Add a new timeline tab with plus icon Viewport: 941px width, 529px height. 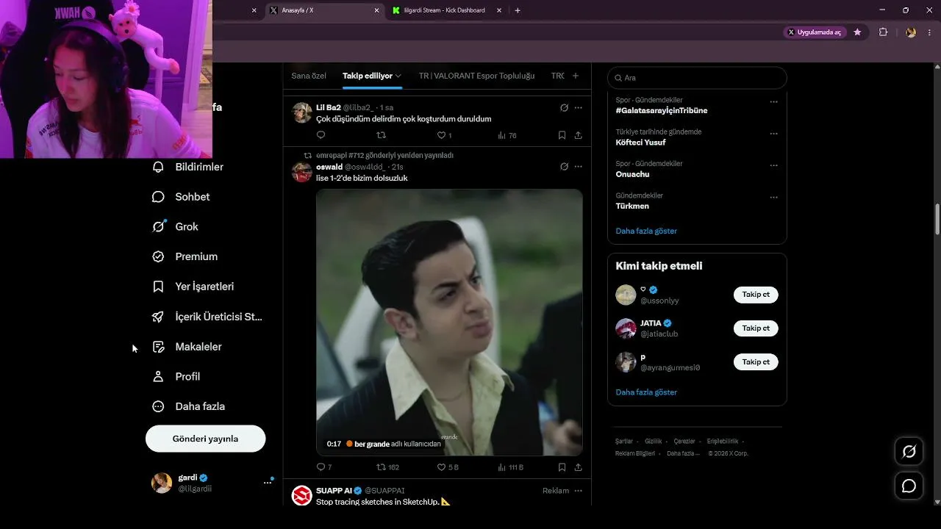[576, 76]
